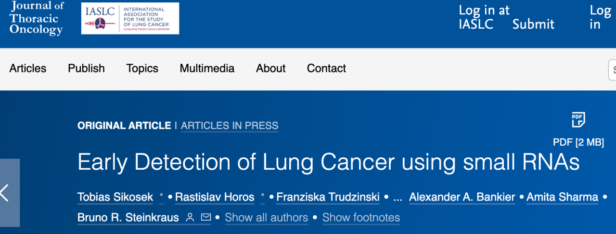Click the email envelope icon

(x=206, y=218)
